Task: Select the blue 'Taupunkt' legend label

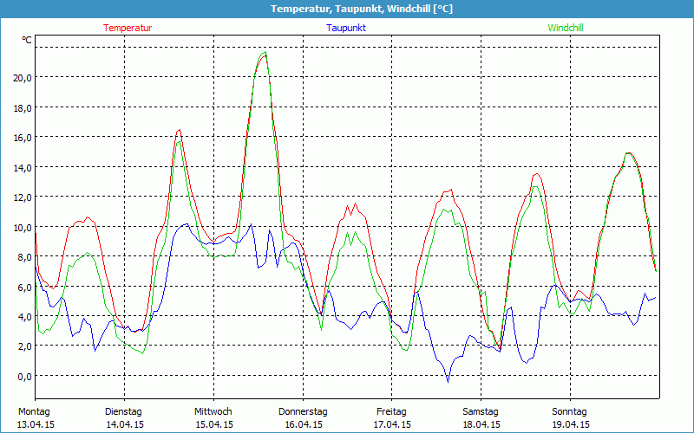Action: click(346, 28)
